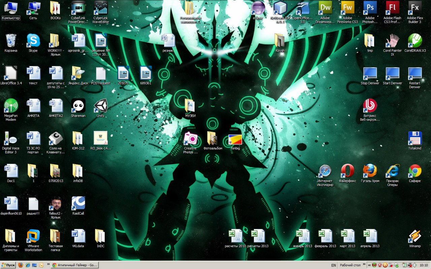
Task: Launch CyberLink PowerDirector shortcut
Action: (78, 12)
